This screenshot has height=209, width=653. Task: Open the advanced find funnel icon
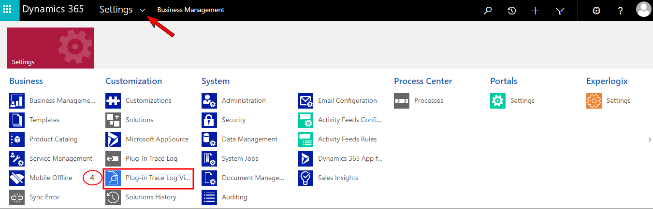click(560, 11)
